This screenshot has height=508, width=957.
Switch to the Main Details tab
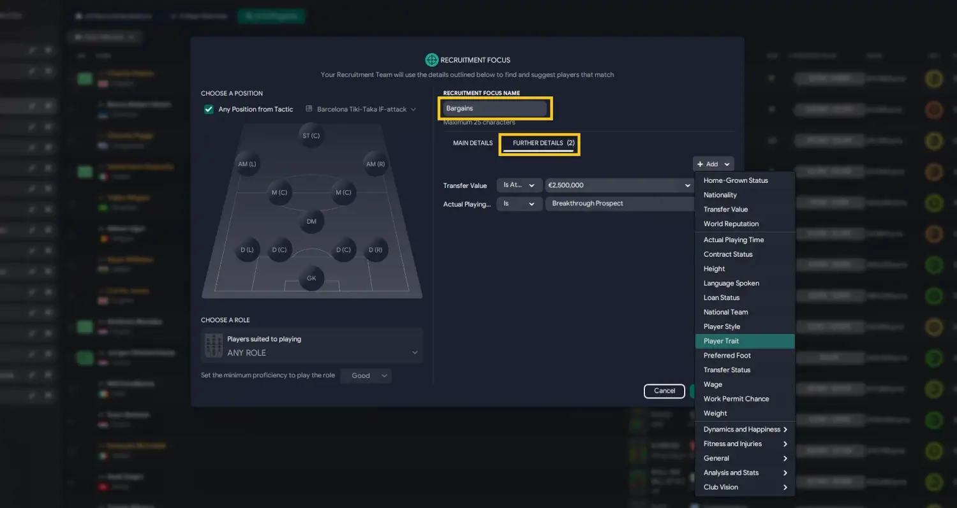point(473,143)
